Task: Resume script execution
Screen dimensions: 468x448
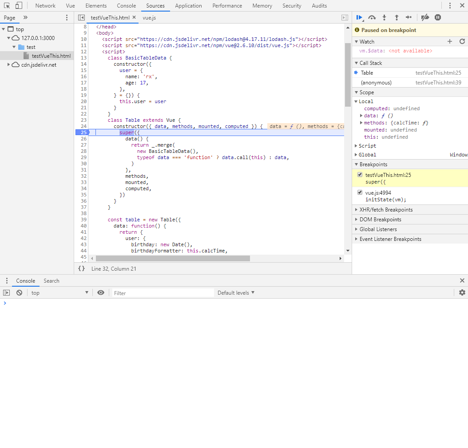Action: pyautogui.click(x=360, y=18)
